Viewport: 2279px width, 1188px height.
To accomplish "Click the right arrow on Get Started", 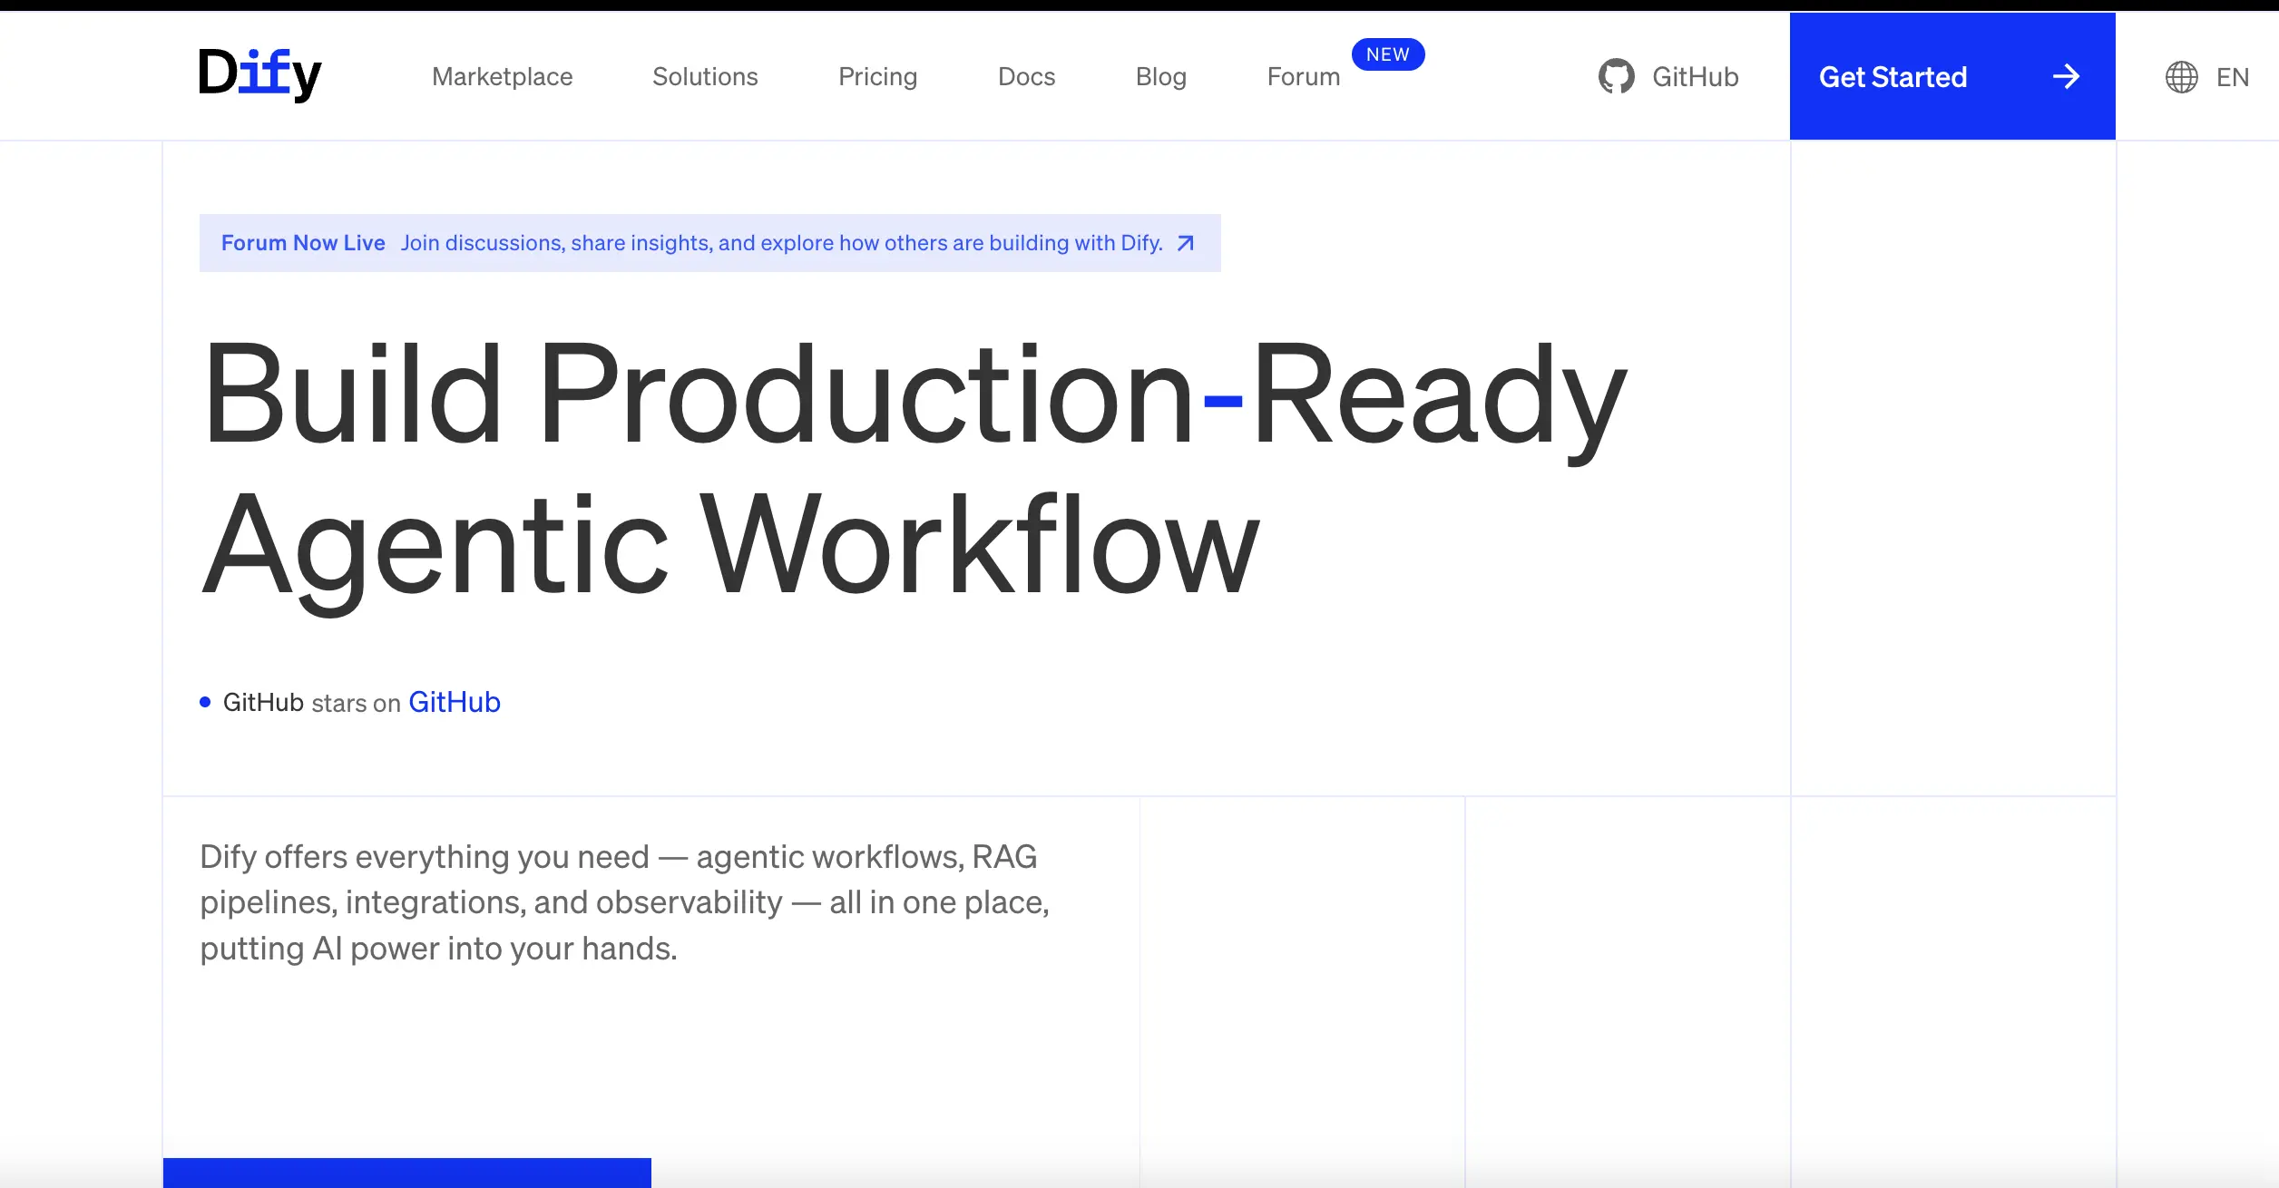I will click(2066, 77).
